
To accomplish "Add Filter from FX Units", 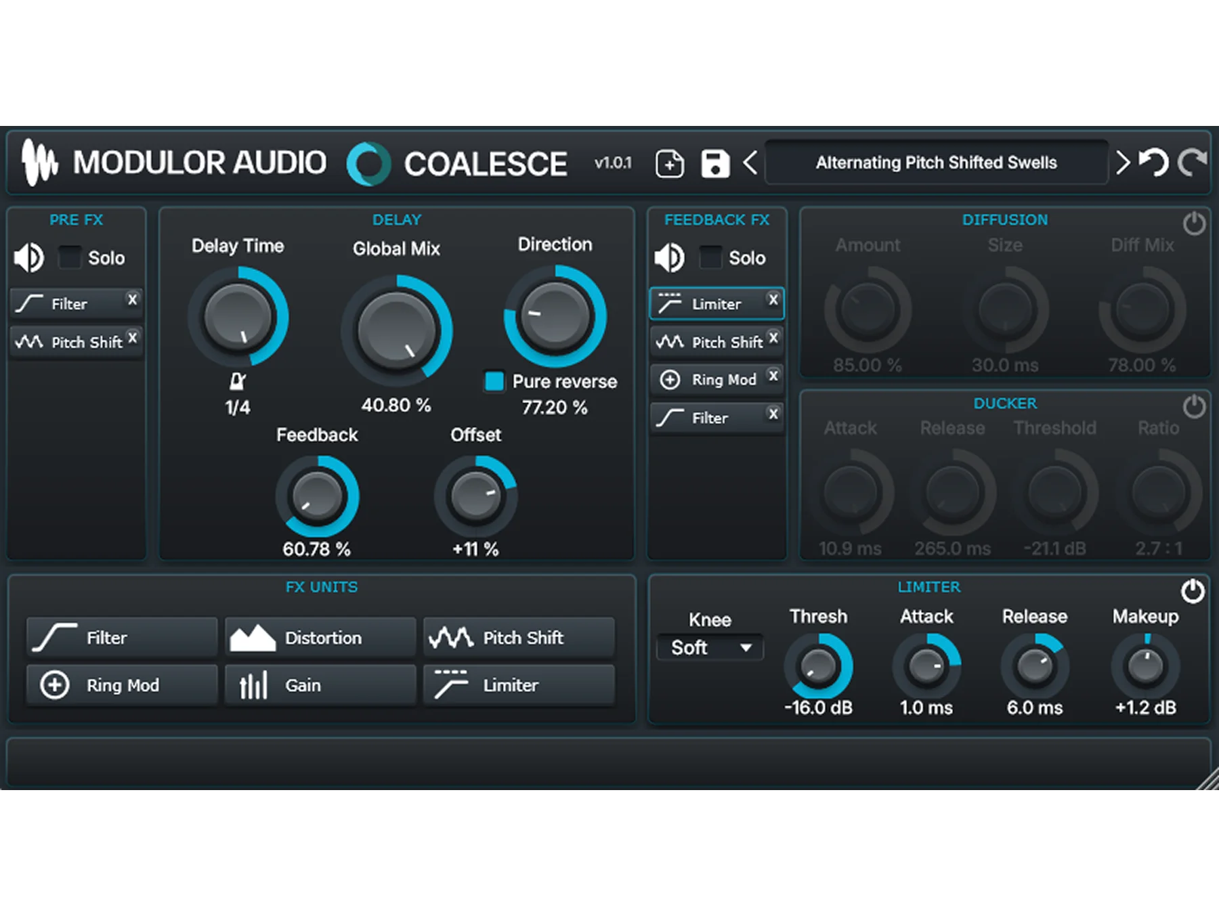I will [122, 637].
